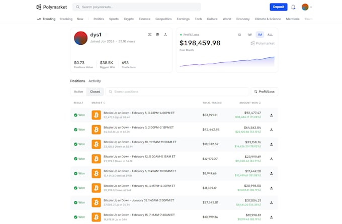Click the dys1 profile avatar
The width and height of the screenshot is (342, 224).
point(80,38)
